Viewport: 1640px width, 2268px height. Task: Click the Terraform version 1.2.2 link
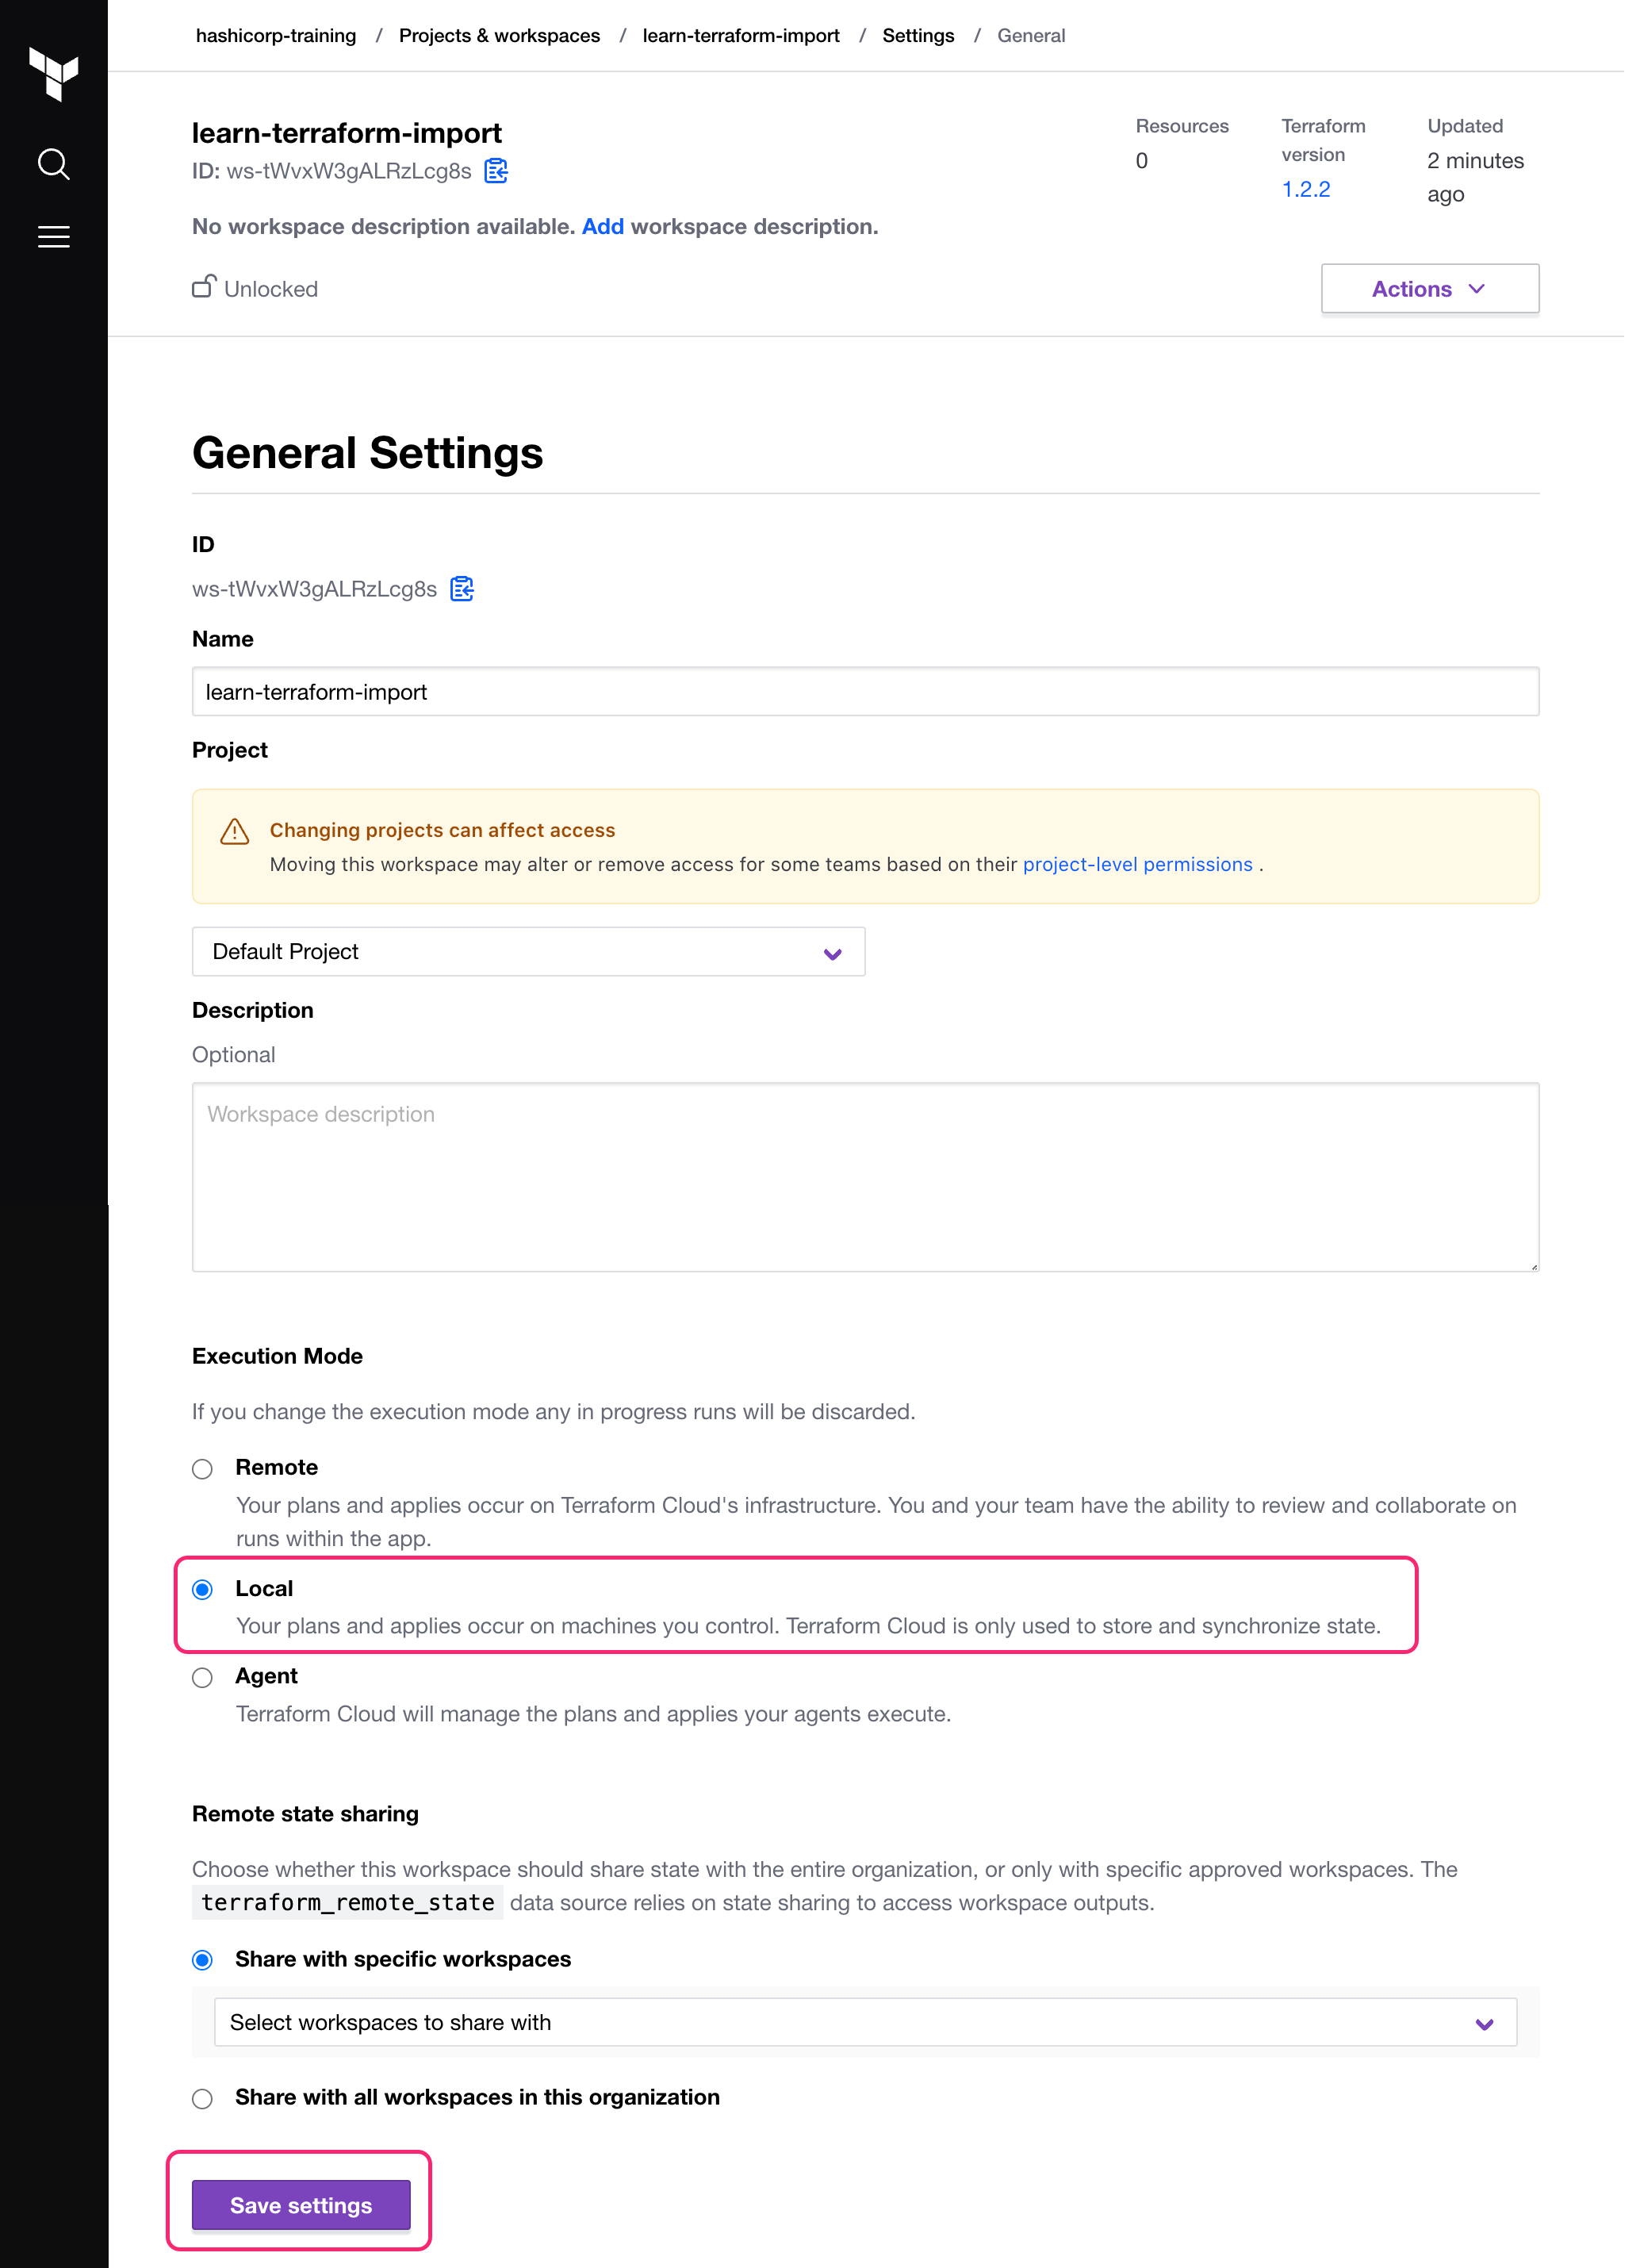(1305, 189)
